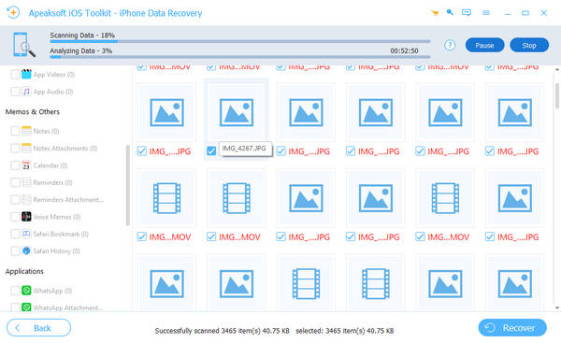Tick the Safari History checkbox
Image resolution: width=561 pixels, height=343 pixels.
(x=15, y=250)
